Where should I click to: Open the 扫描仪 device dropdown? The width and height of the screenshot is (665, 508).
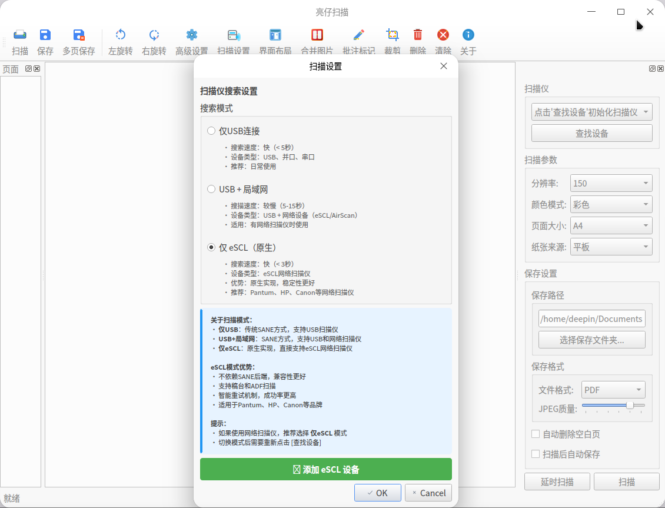point(591,112)
